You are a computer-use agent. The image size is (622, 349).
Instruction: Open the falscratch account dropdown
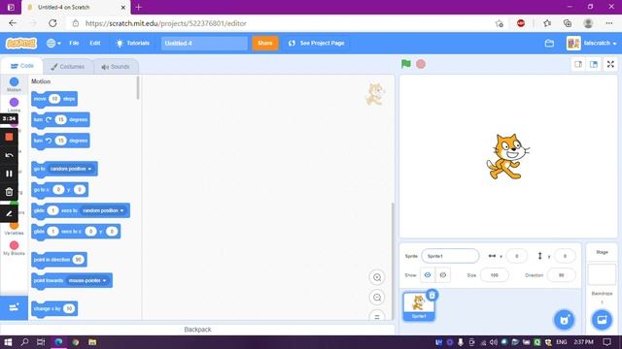[592, 43]
